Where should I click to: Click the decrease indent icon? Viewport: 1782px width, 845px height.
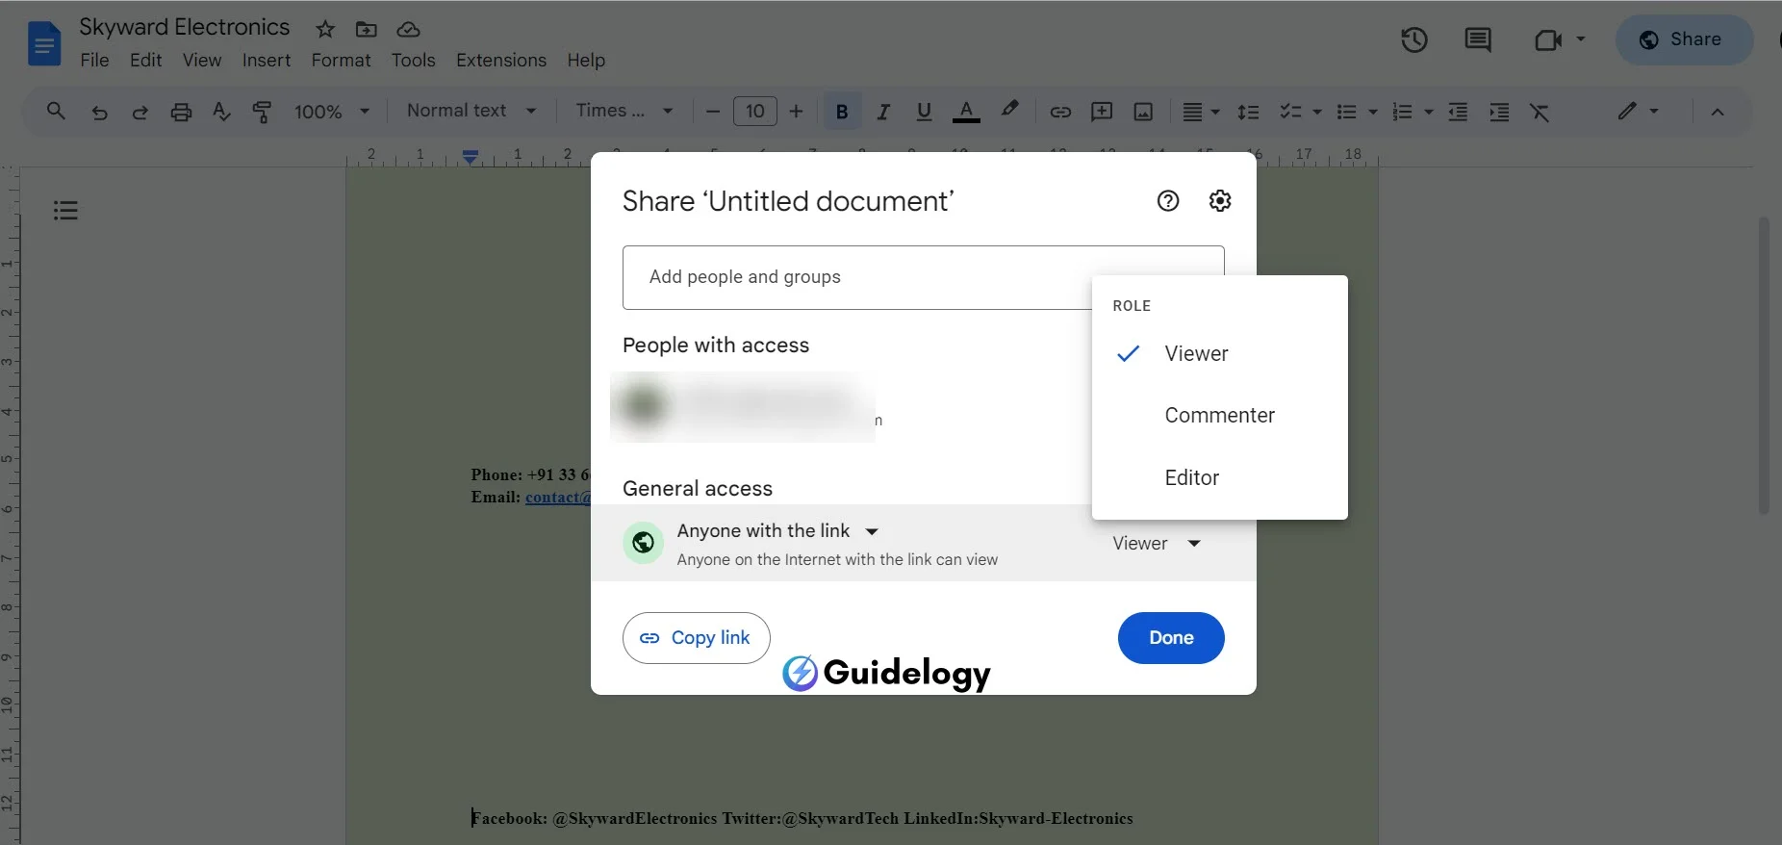(1458, 113)
